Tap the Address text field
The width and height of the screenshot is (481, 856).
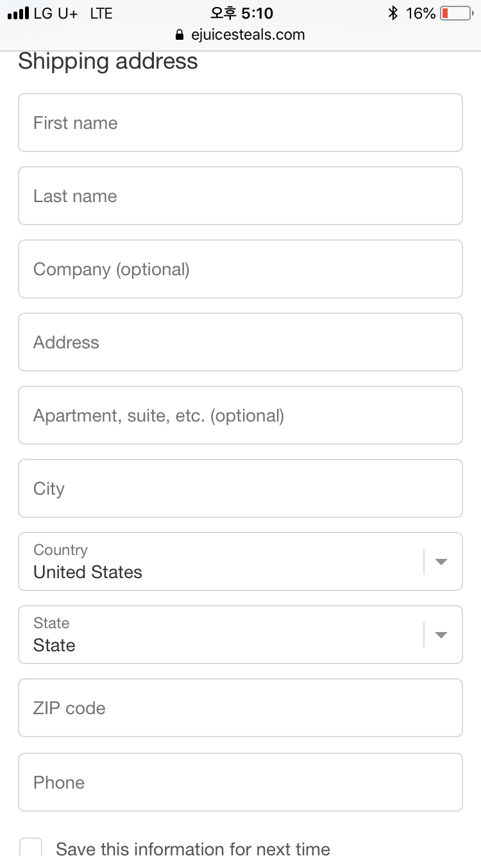(240, 342)
